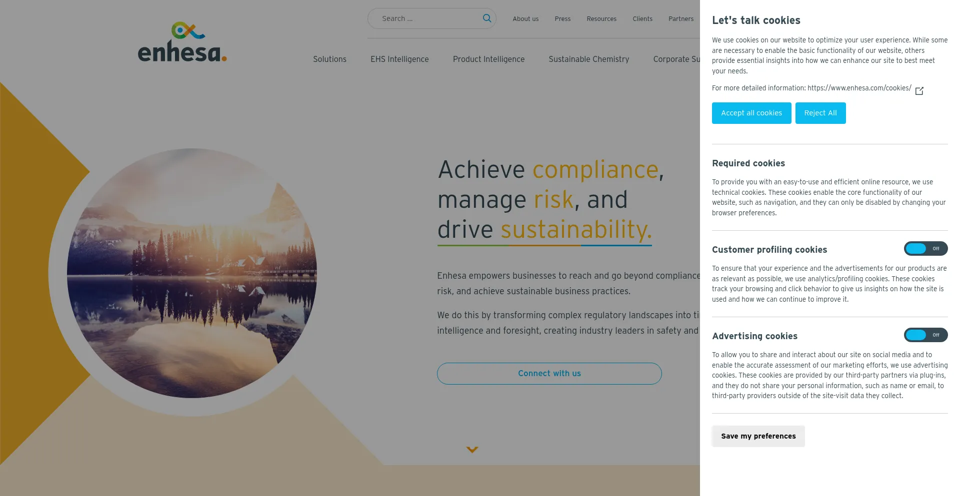
Task: Click Accept all cookies button
Action: (x=751, y=113)
